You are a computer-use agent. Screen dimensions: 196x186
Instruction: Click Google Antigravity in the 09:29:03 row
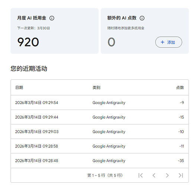[109, 132]
